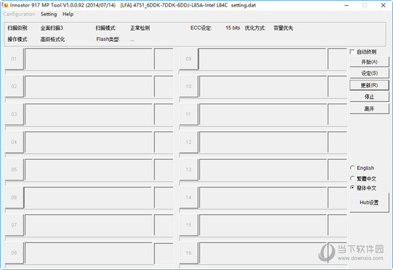Click port slot 08 button
Viewport: 393px width, 270px height.
14,253
